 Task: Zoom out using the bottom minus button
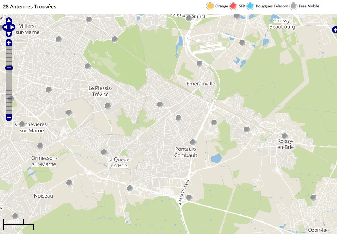tap(9, 117)
